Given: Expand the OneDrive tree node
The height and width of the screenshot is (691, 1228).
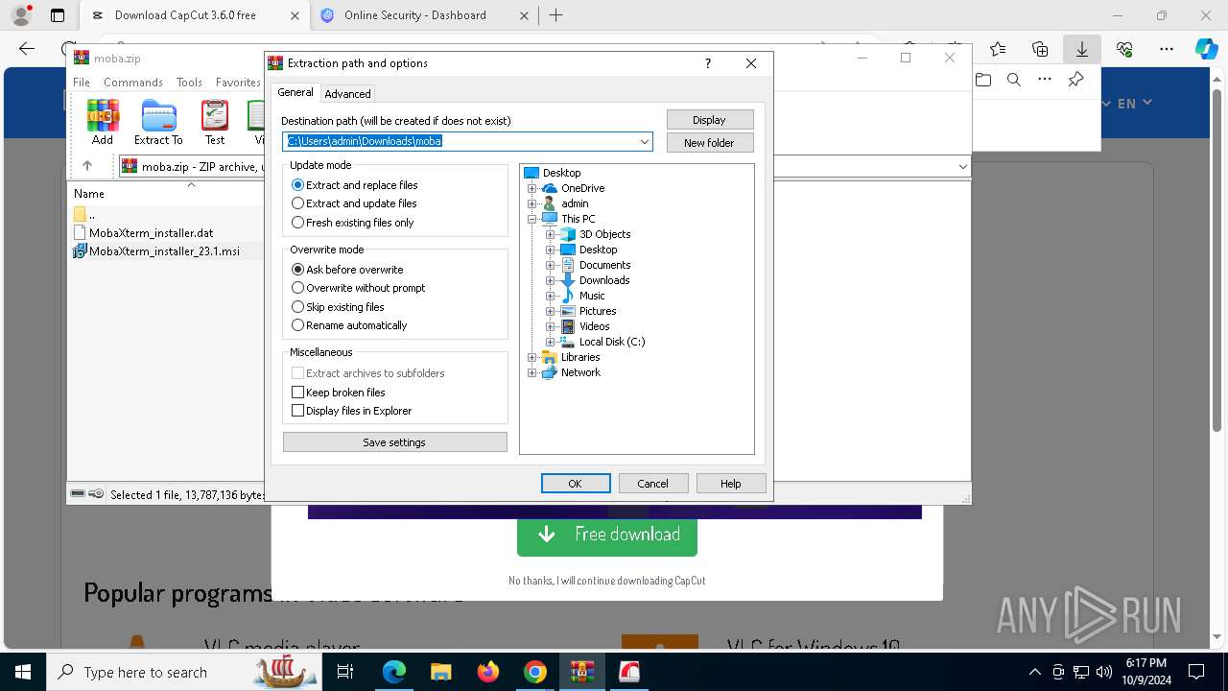Looking at the screenshot, I should [x=531, y=188].
